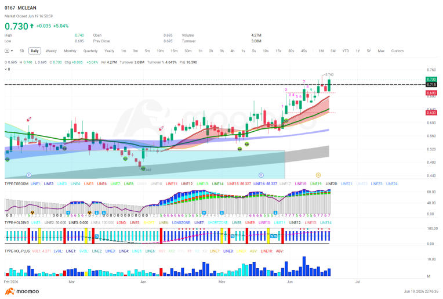Click the rocket marker above February candles
Image resolution: width=443 pixels, height=299 pixels.
click(29, 120)
